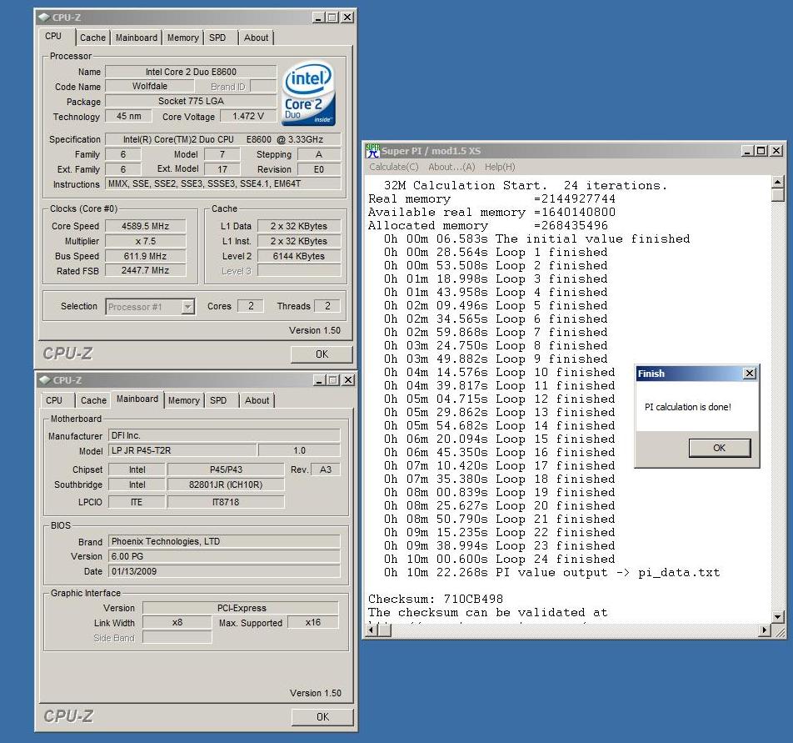Click the Multiplier value 'x 7.5'
This screenshot has height=743, width=793.
[x=145, y=242]
